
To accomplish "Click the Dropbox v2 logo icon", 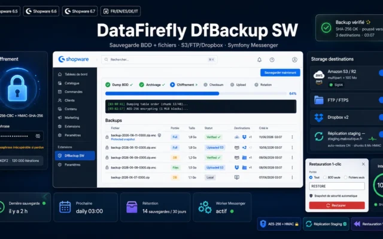I will 319,118.
